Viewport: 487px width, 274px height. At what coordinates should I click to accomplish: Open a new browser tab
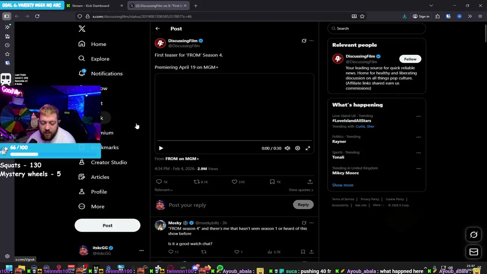click(x=196, y=6)
